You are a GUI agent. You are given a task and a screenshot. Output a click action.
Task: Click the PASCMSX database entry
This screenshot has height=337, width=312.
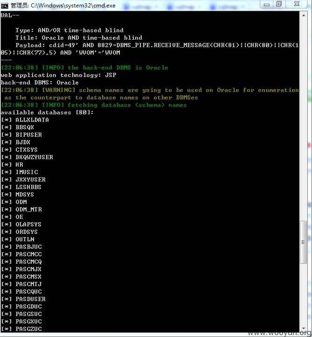click(21, 277)
